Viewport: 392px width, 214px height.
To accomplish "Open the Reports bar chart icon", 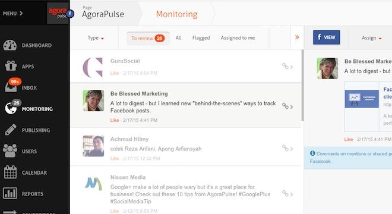I will click(x=10, y=193).
